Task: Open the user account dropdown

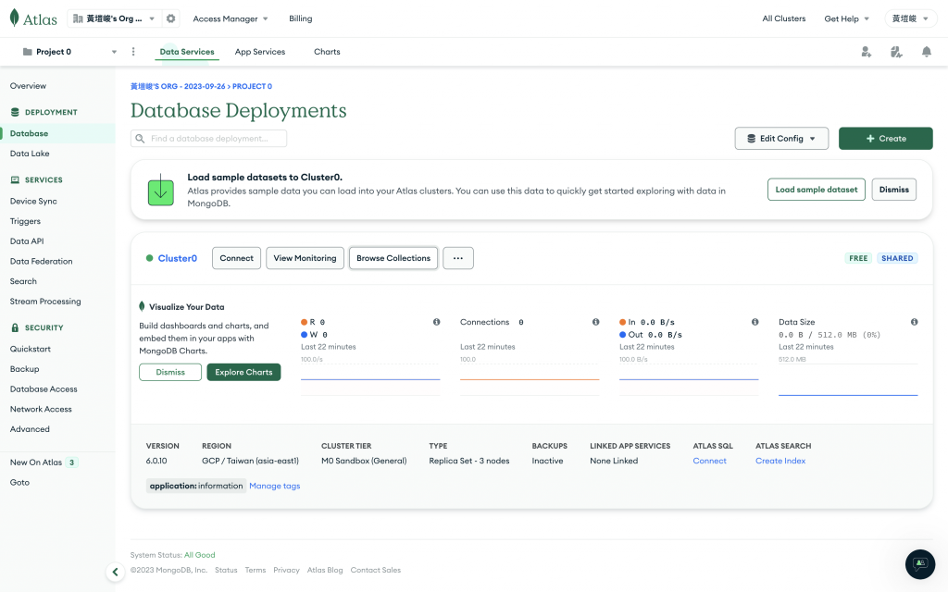Action: point(911,18)
